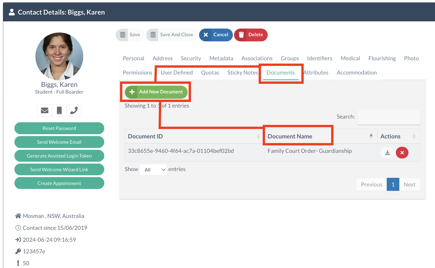Click the mobile phone icon under the profile

tap(59, 111)
